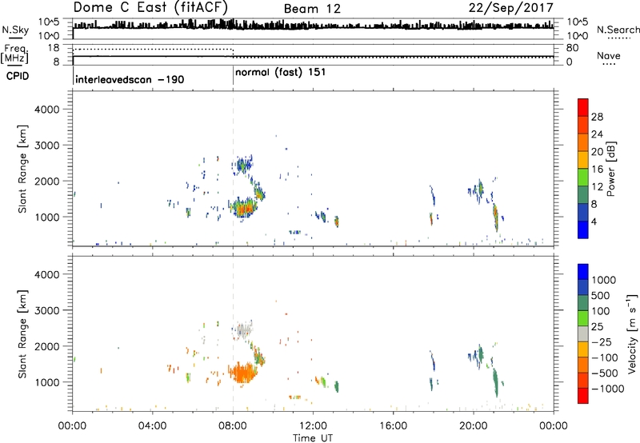The image size is (640, 443).
Task: Click the power panel Slant Range axis label
Action: coord(22,169)
